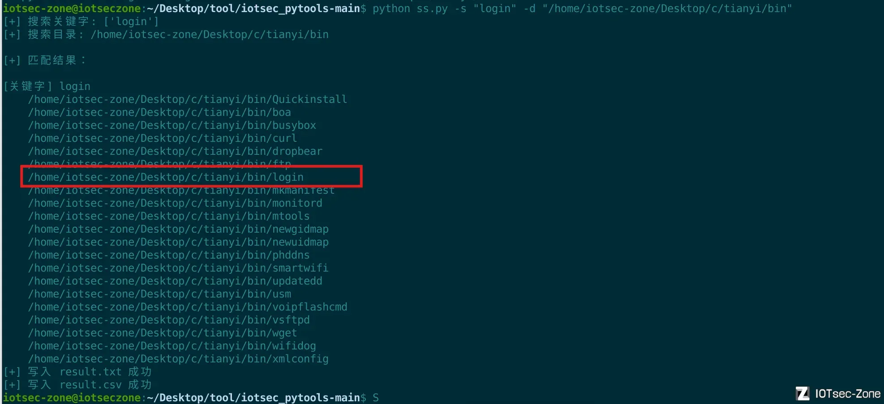Viewport: 884px width, 404px height.
Task: Click the bin/xmlconfig result path
Action: pyautogui.click(x=178, y=359)
